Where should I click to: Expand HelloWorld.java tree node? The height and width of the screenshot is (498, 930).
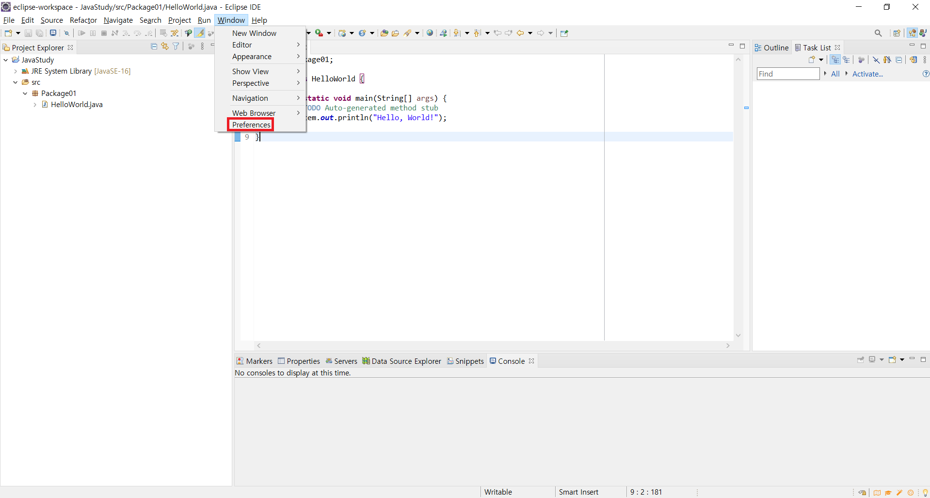tap(35, 105)
